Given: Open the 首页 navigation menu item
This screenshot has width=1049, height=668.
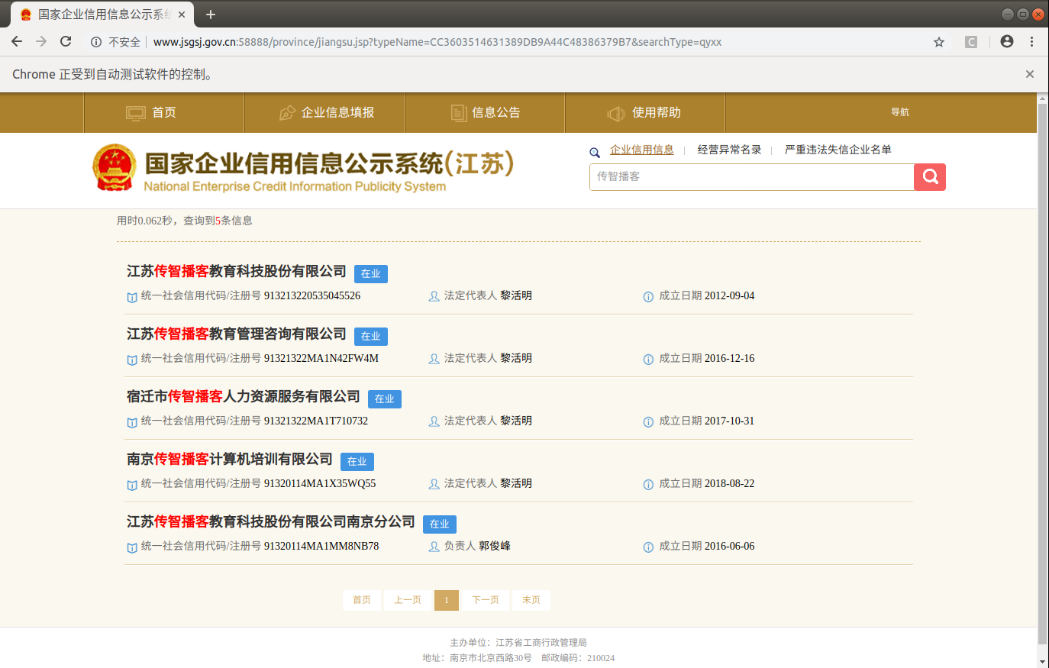Looking at the screenshot, I should [x=164, y=113].
